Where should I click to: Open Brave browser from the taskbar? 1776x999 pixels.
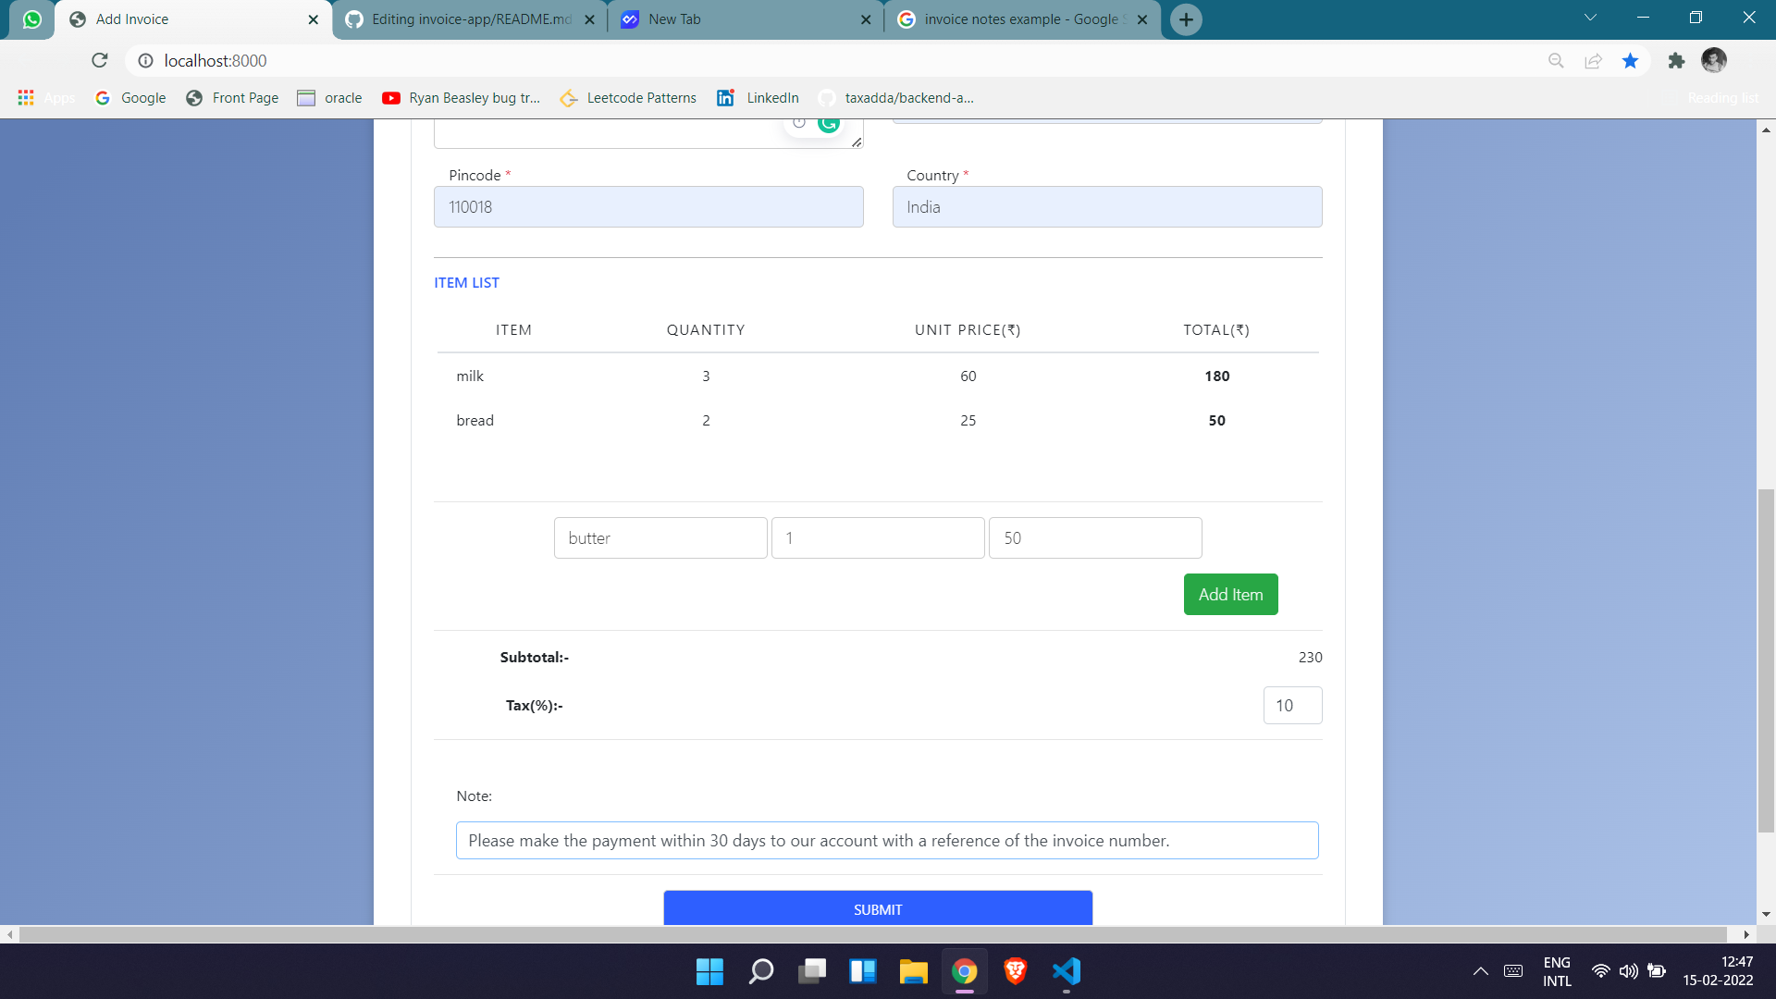pyautogui.click(x=1015, y=971)
